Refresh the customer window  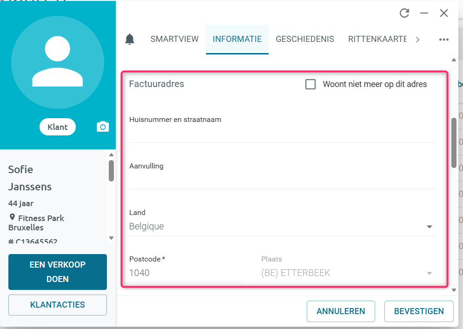click(x=404, y=13)
